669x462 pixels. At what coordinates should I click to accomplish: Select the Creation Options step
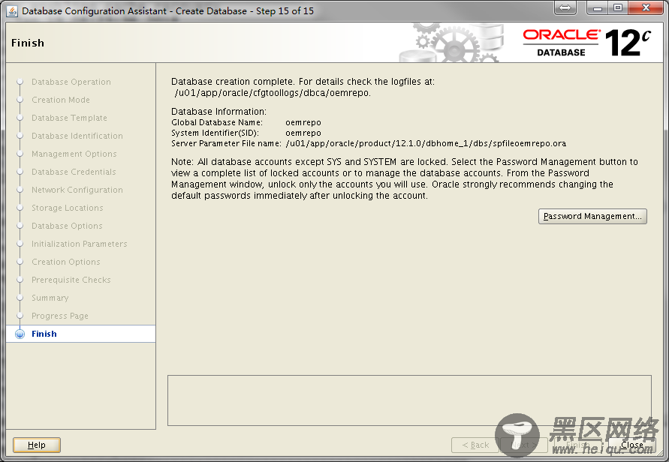(x=66, y=262)
